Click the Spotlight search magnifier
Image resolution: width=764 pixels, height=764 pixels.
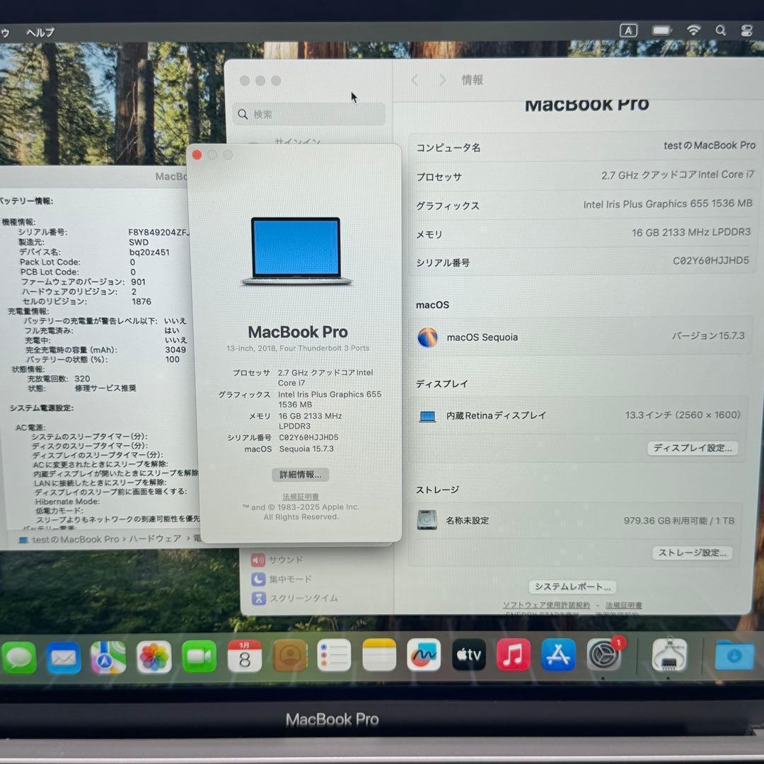720,30
